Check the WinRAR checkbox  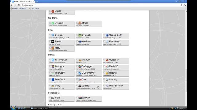[x=77, y=97]
